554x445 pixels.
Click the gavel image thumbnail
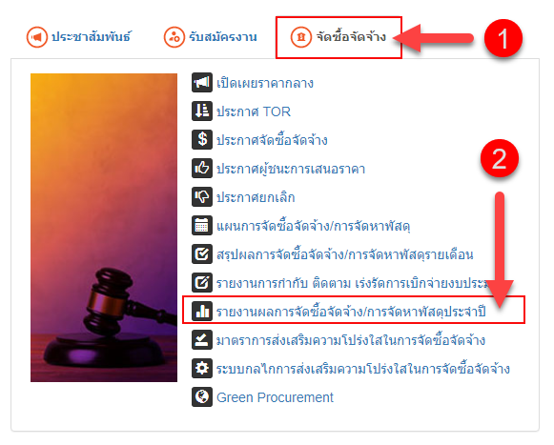pyautogui.click(x=104, y=228)
